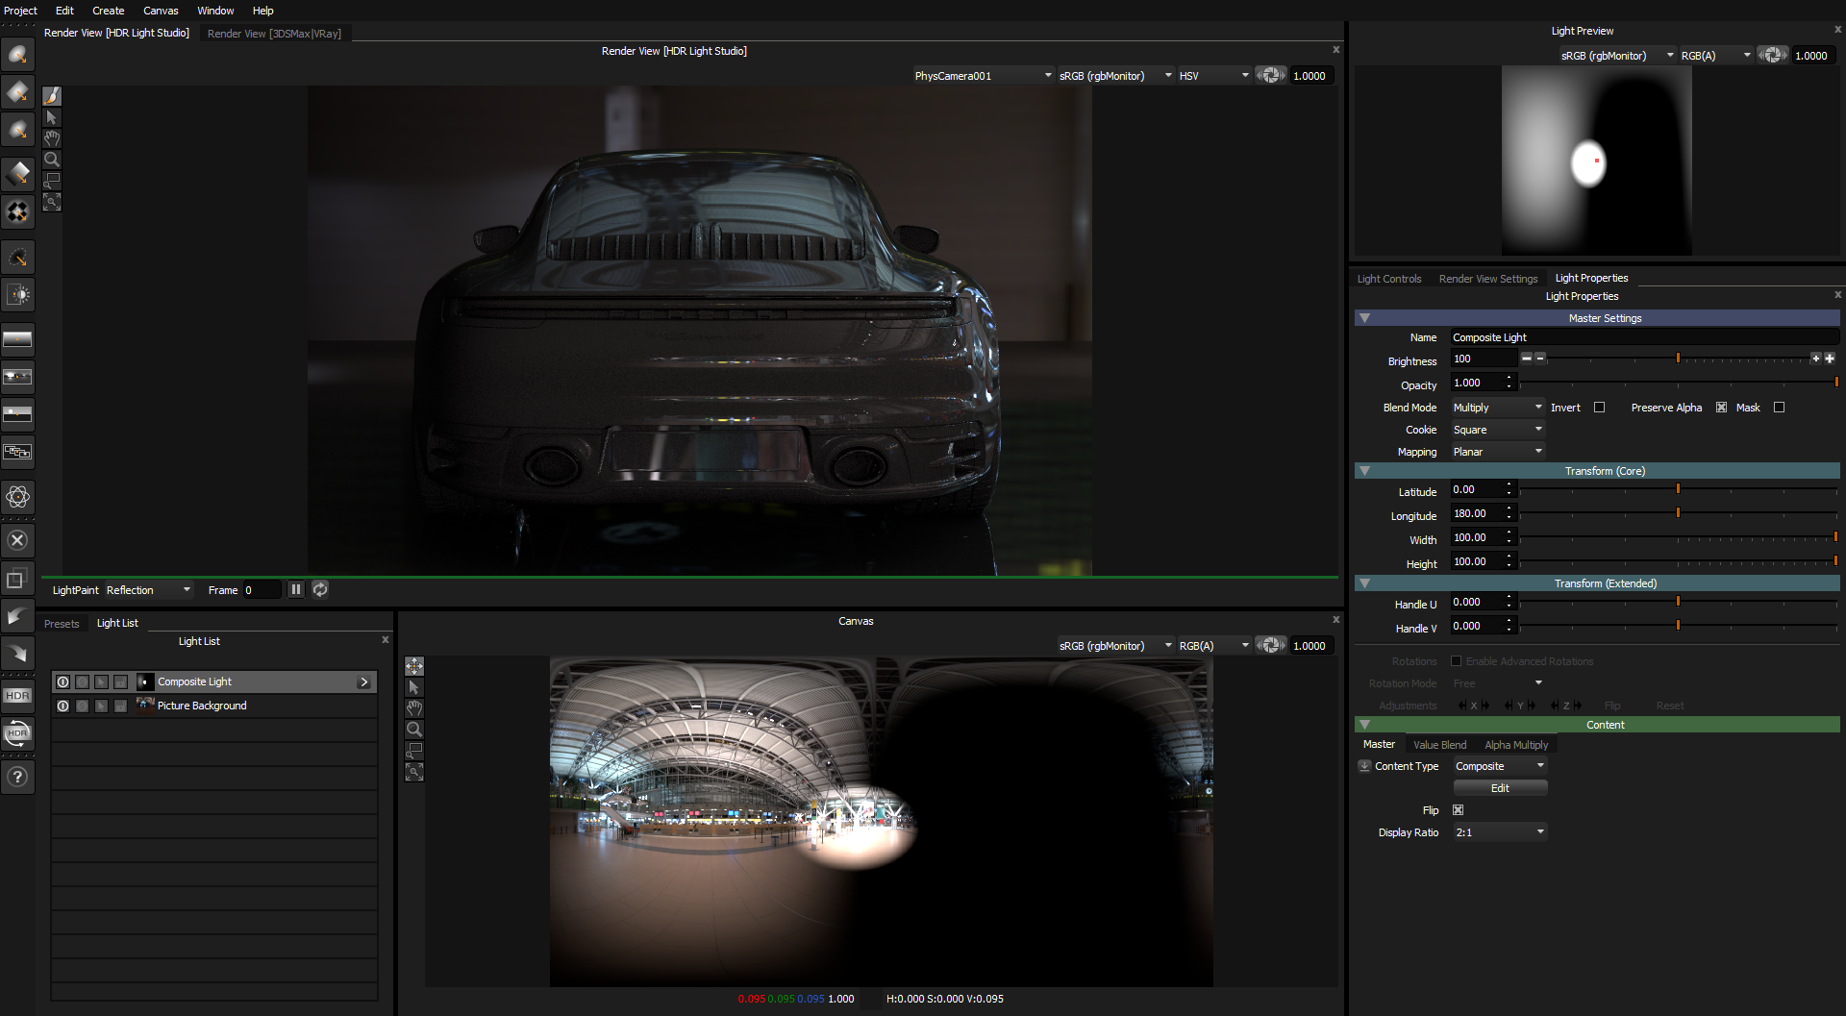Pick the magnifier zoom tool in Canvas
The height and width of the screenshot is (1016, 1846).
[414, 730]
